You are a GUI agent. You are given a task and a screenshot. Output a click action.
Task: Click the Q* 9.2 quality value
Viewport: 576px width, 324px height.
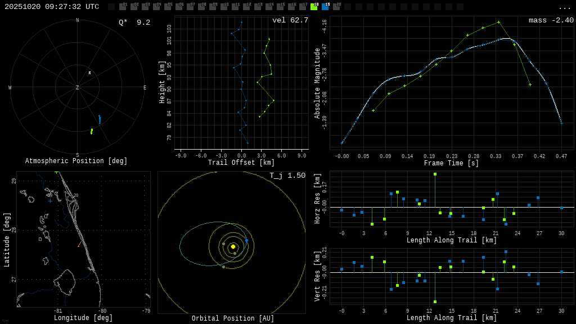tap(134, 22)
